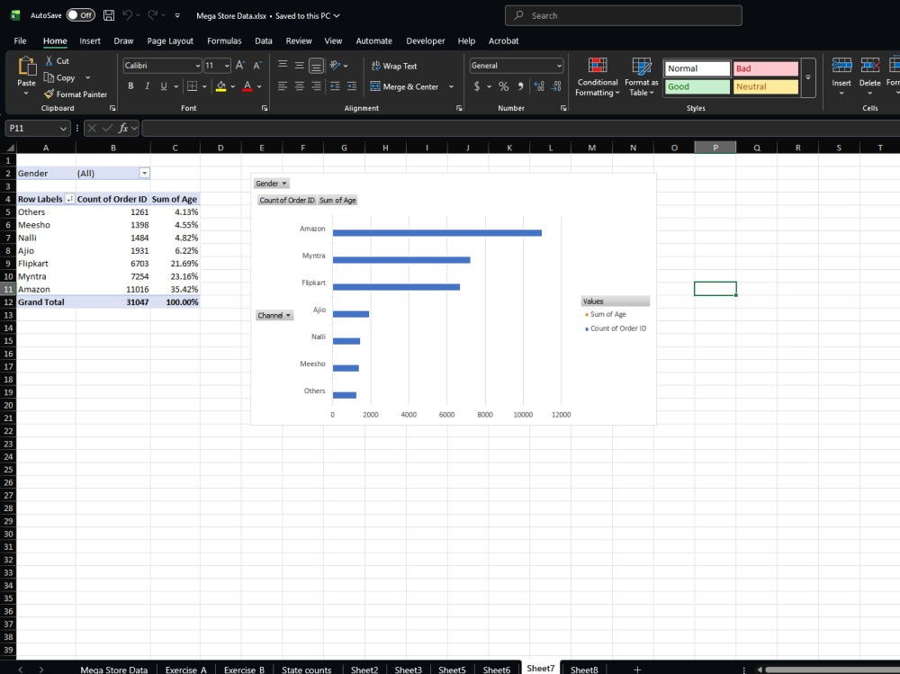Screen dimensions: 900x674
Task: Open the chart Channel field button
Action: click(x=274, y=315)
